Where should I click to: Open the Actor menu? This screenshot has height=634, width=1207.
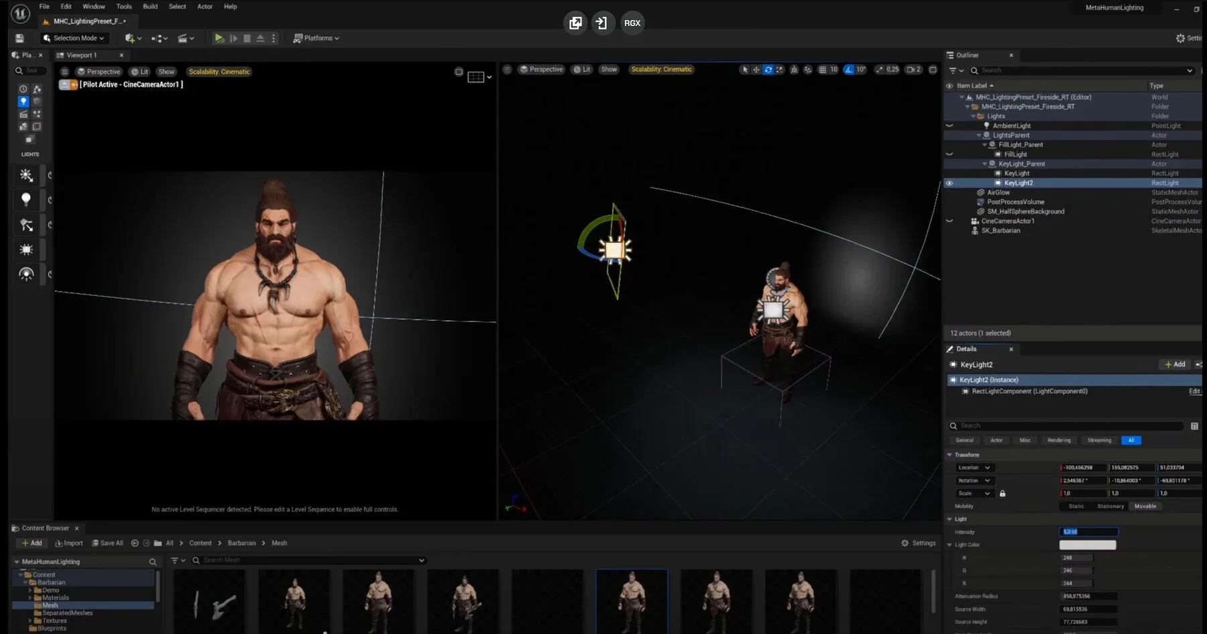(205, 7)
